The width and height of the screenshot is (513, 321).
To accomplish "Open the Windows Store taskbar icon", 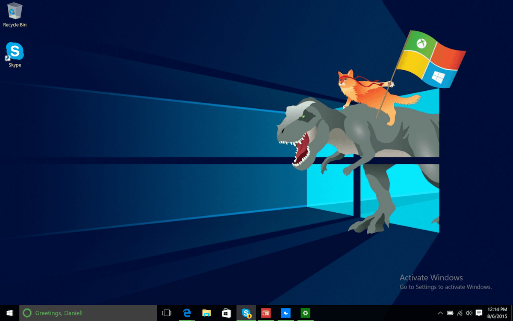I will tap(226, 313).
